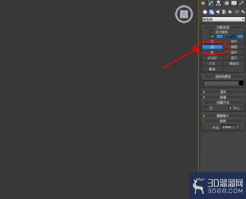Viewport: 246px width, 199px height.
Task: Click the object name input field
Action: [221, 83]
